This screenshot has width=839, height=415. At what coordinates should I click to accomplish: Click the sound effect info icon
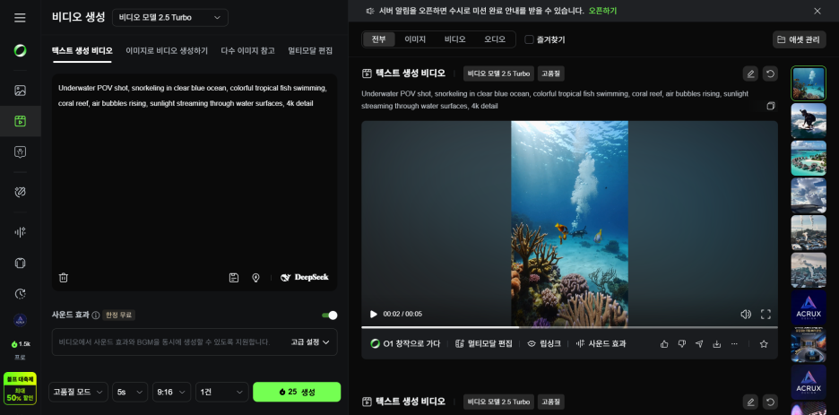click(x=96, y=315)
